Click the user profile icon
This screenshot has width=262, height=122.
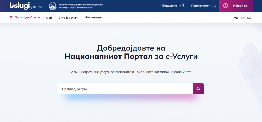point(225,6)
